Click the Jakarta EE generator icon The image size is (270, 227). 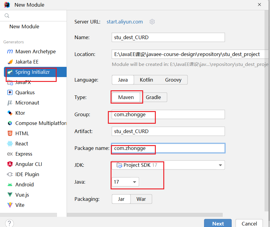(x=10, y=62)
